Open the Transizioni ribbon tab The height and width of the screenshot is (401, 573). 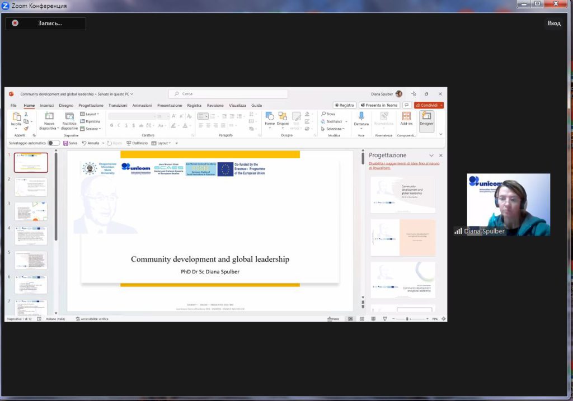pos(118,105)
